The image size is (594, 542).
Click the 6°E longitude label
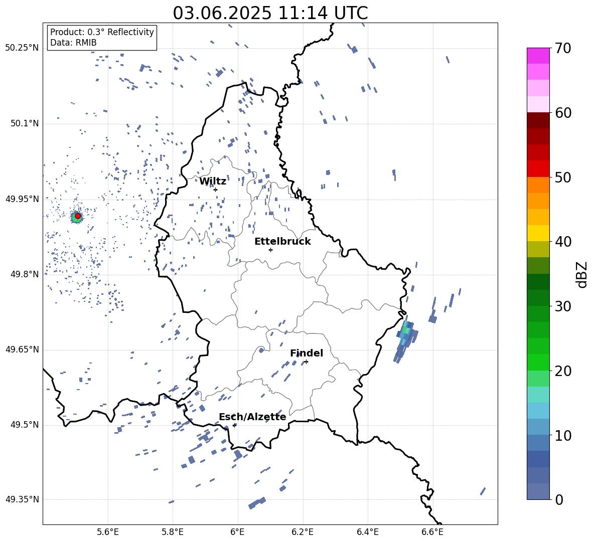(237, 532)
